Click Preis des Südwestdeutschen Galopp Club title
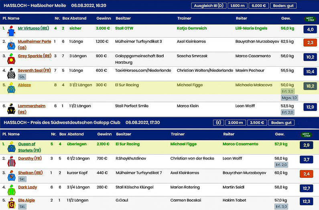Viewport: 319px width, 210px height. click(75, 122)
